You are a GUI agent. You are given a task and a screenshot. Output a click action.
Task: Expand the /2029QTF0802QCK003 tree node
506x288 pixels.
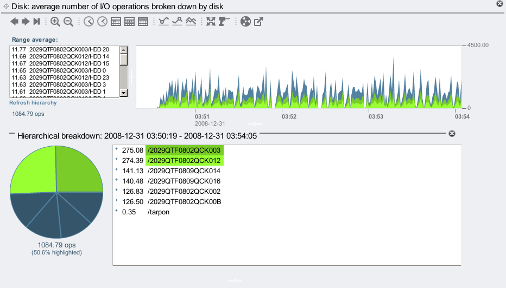pos(116,149)
